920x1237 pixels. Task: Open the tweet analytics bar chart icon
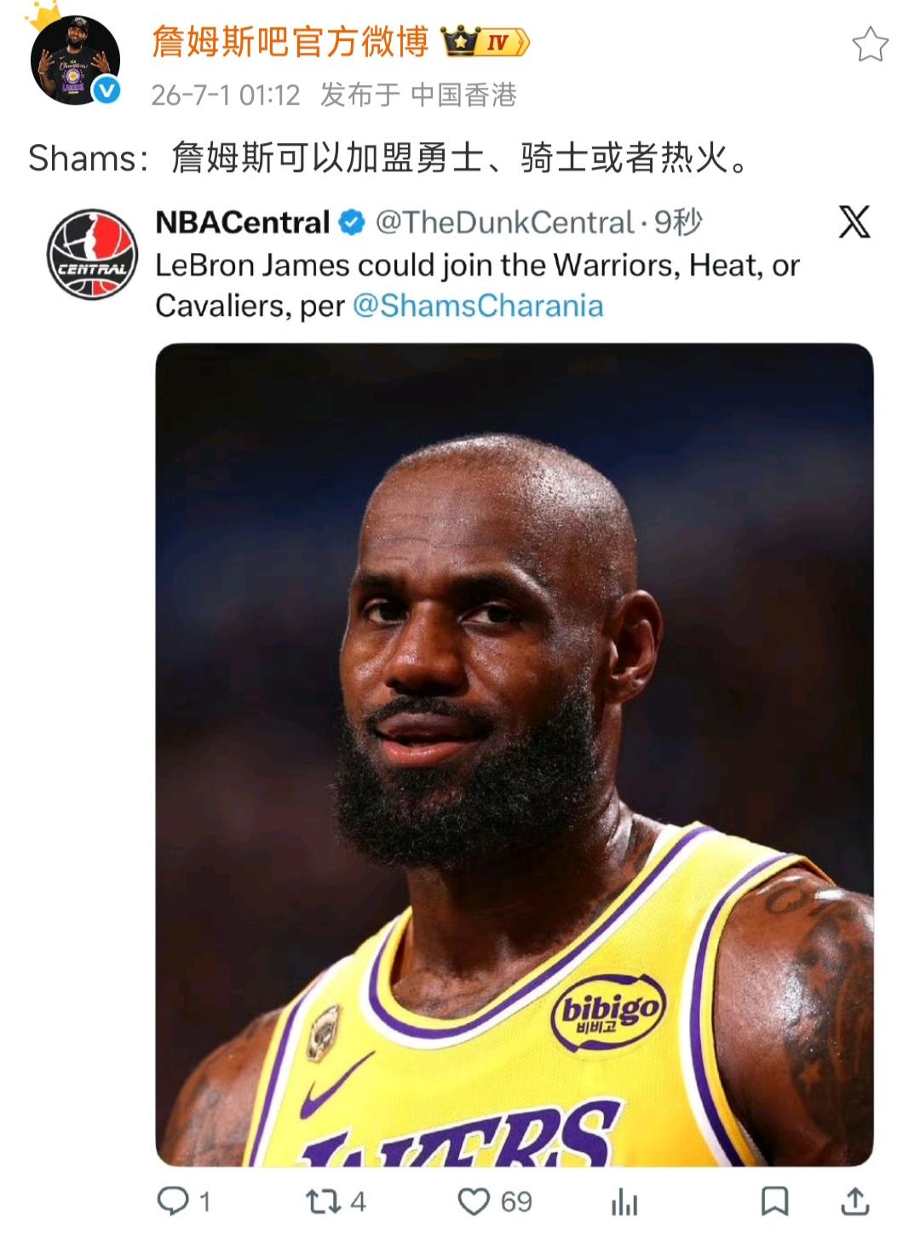[624, 1202]
